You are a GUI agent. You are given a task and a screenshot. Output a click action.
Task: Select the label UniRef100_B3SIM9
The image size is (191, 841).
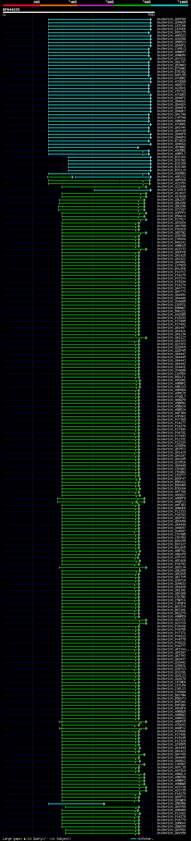click(x=171, y=163)
